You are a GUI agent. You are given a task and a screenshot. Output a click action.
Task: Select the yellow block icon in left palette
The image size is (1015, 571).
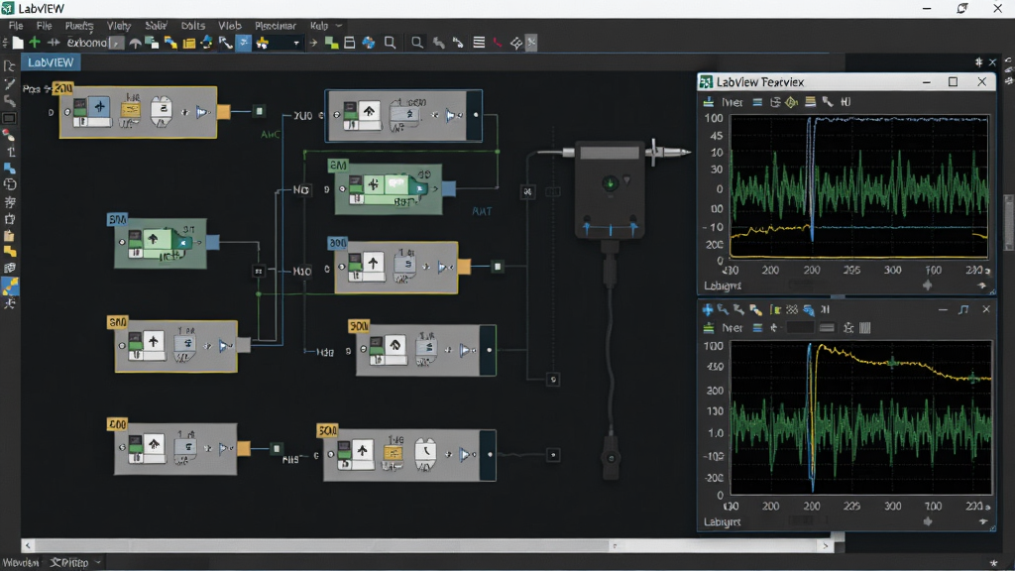(x=10, y=252)
